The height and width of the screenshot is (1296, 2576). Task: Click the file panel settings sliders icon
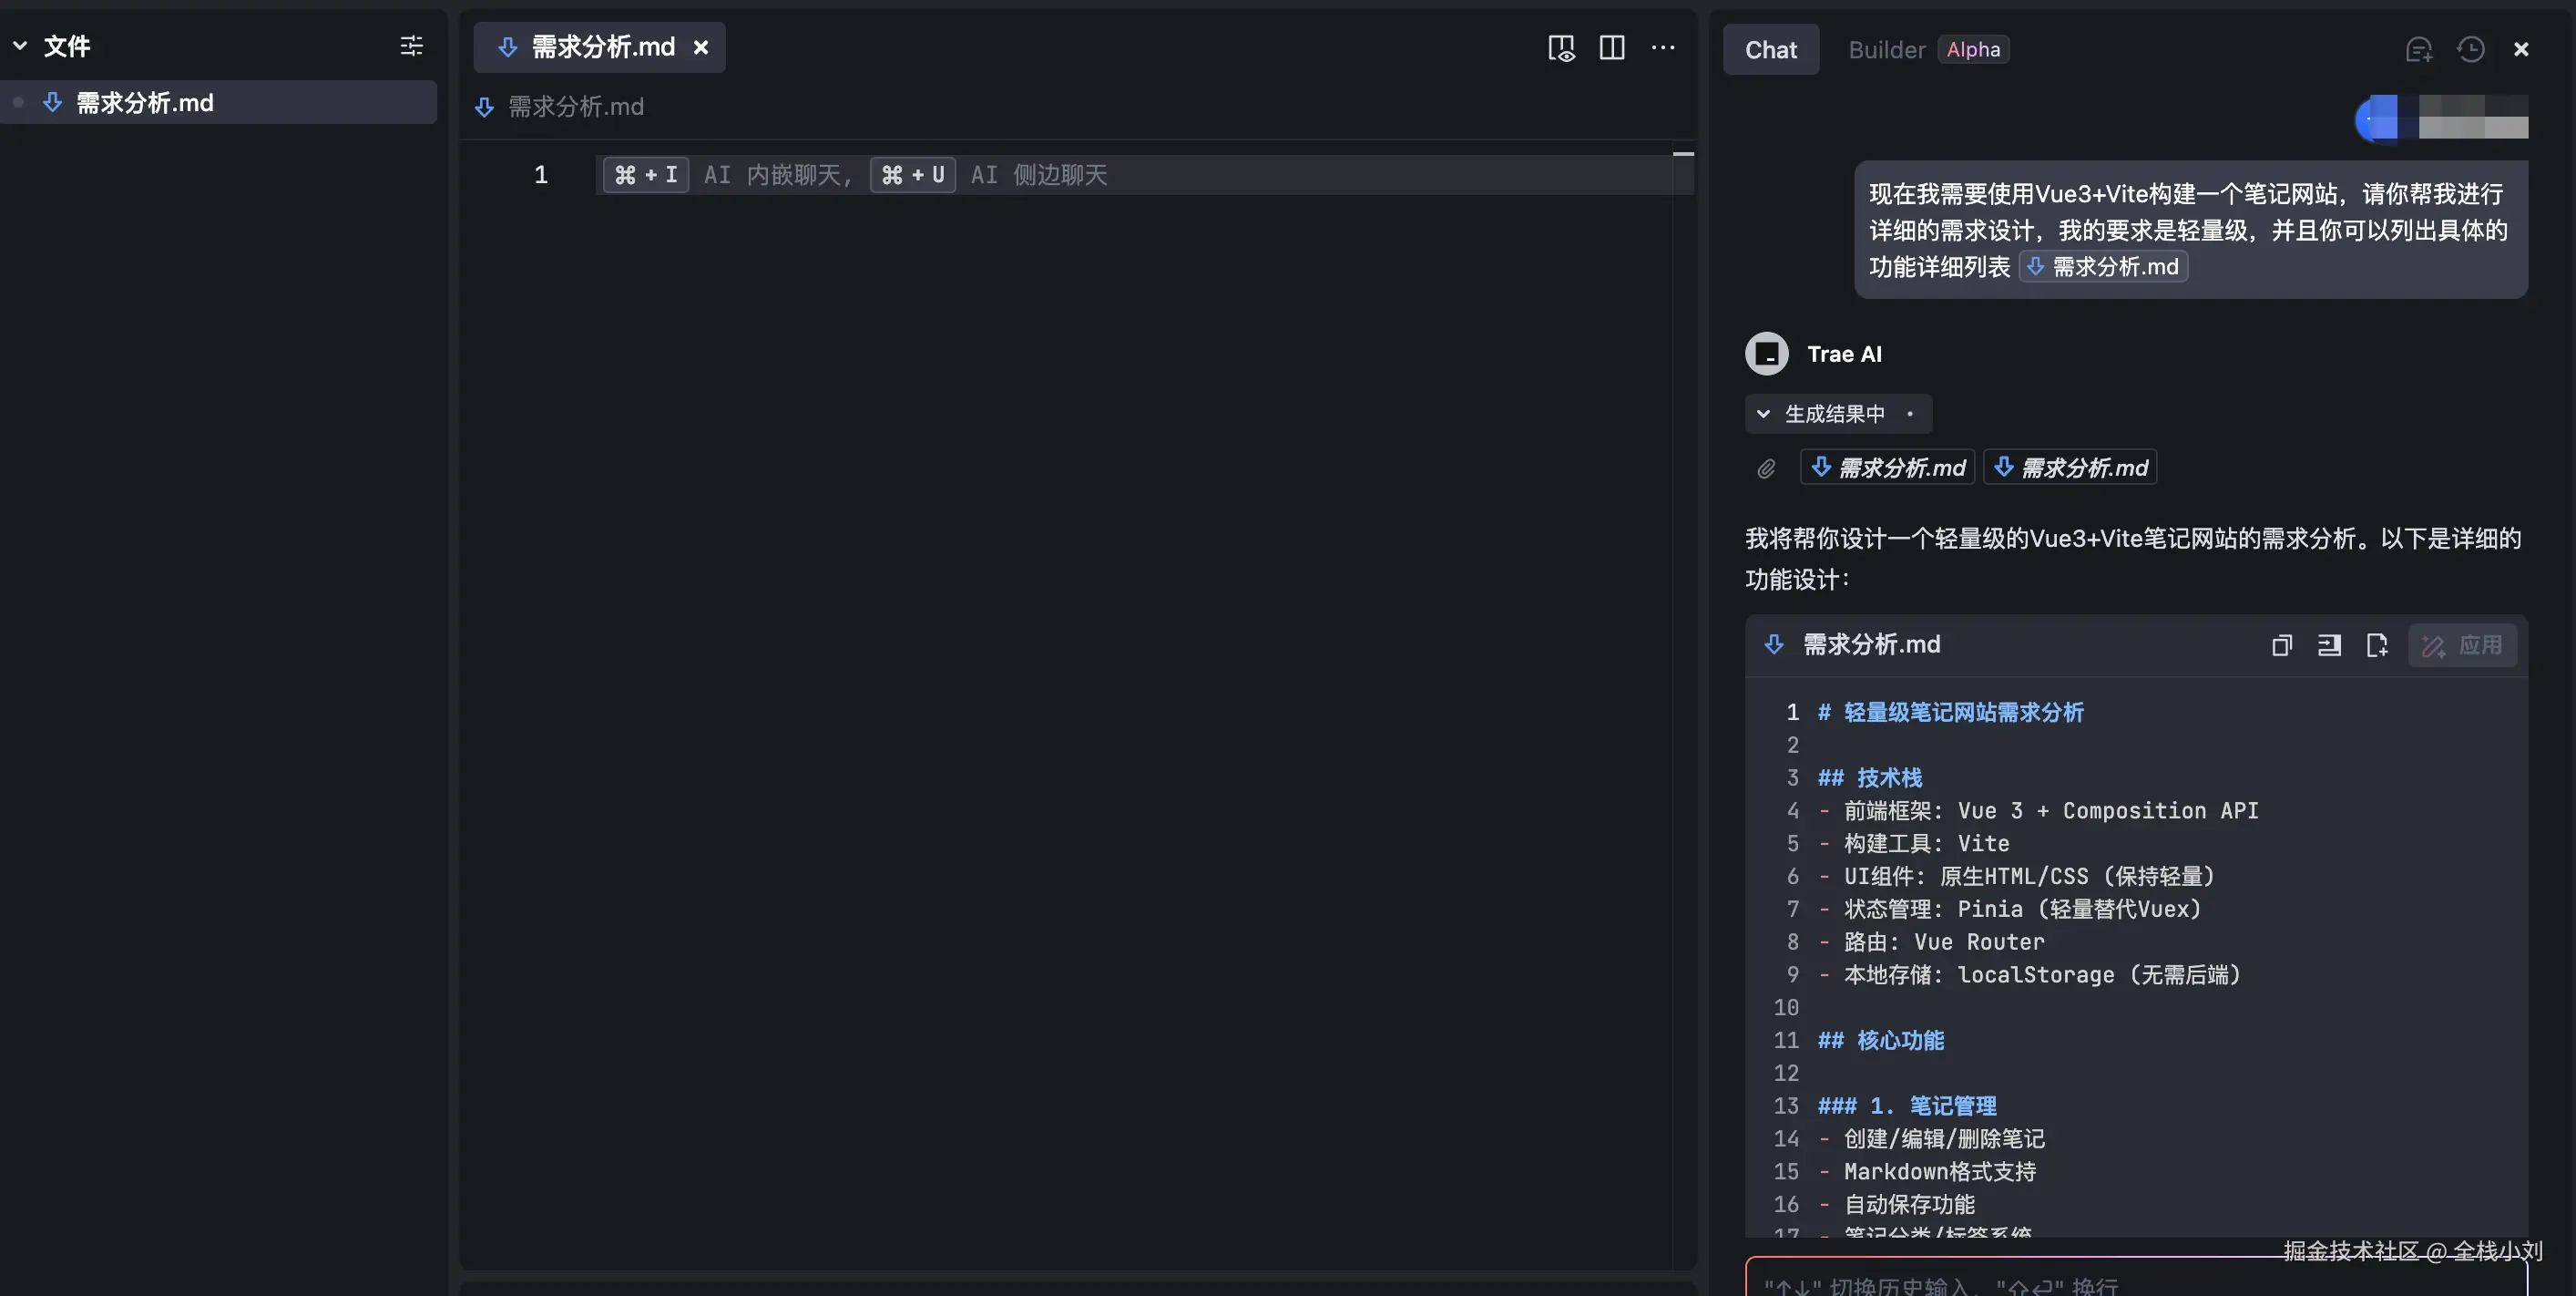(411, 46)
